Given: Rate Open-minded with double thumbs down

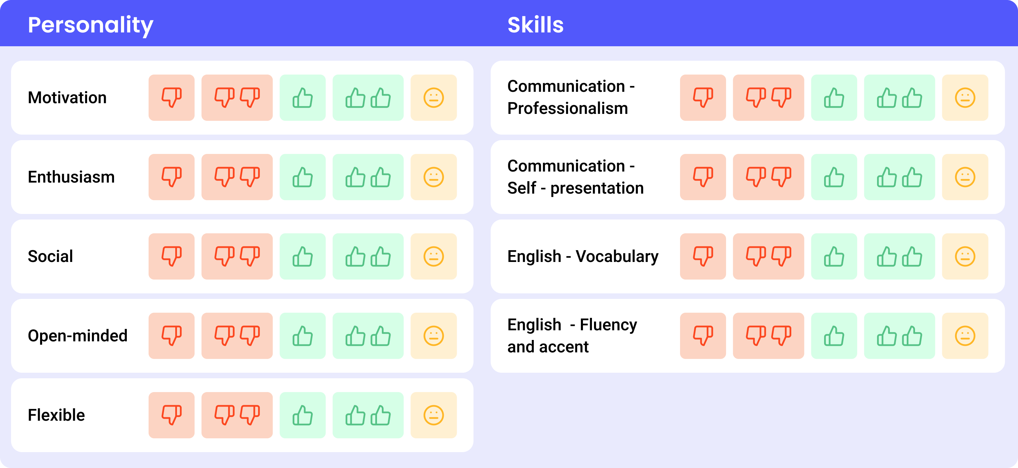Looking at the screenshot, I should pyautogui.click(x=236, y=336).
